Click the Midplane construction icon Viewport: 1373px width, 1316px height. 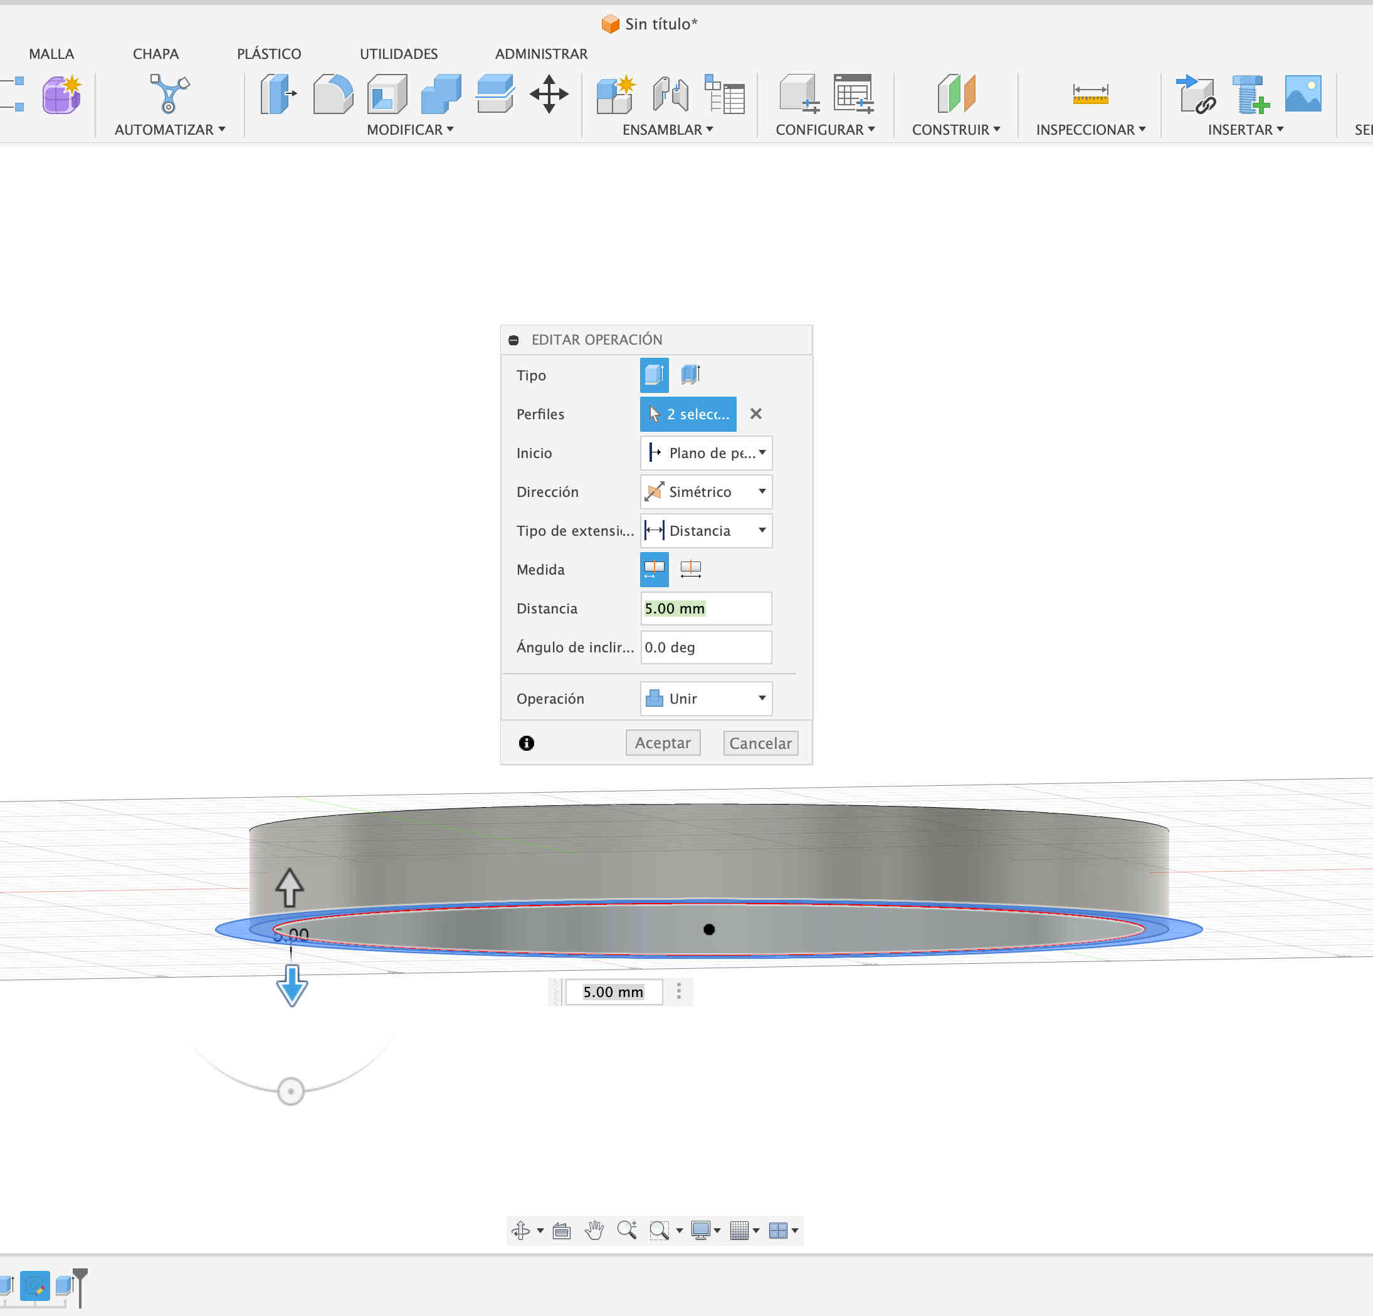point(956,95)
